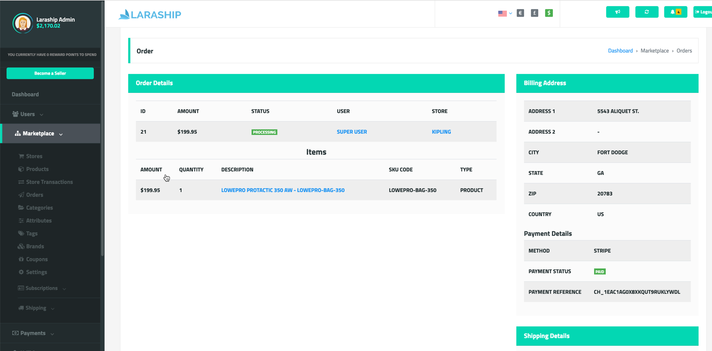Image resolution: width=712 pixels, height=351 pixels.
Task: Open the Lowepro Protactic 350 AW product link
Action: point(283,190)
